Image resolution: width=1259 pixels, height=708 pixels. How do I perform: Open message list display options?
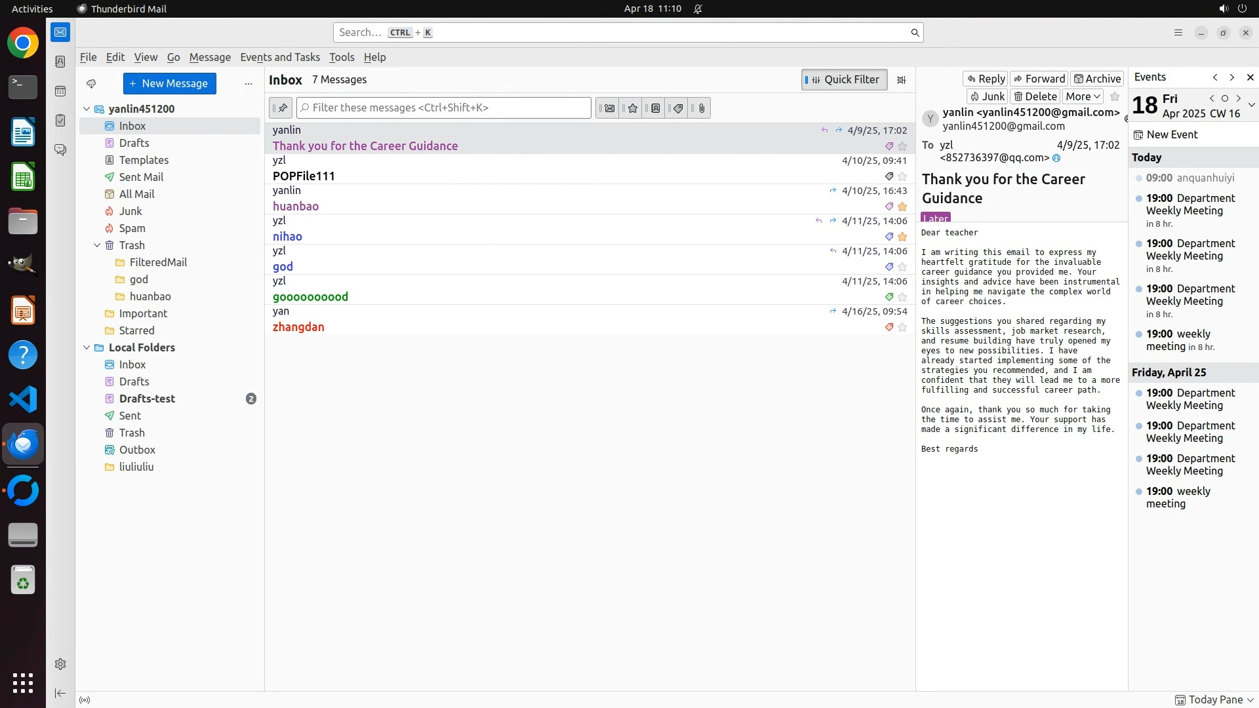click(x=902, y=80)
